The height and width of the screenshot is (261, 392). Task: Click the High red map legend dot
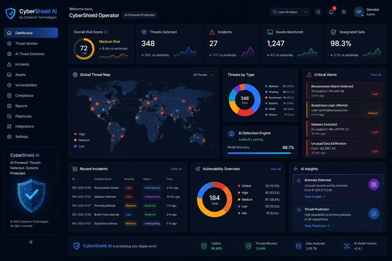coord(75,134)
